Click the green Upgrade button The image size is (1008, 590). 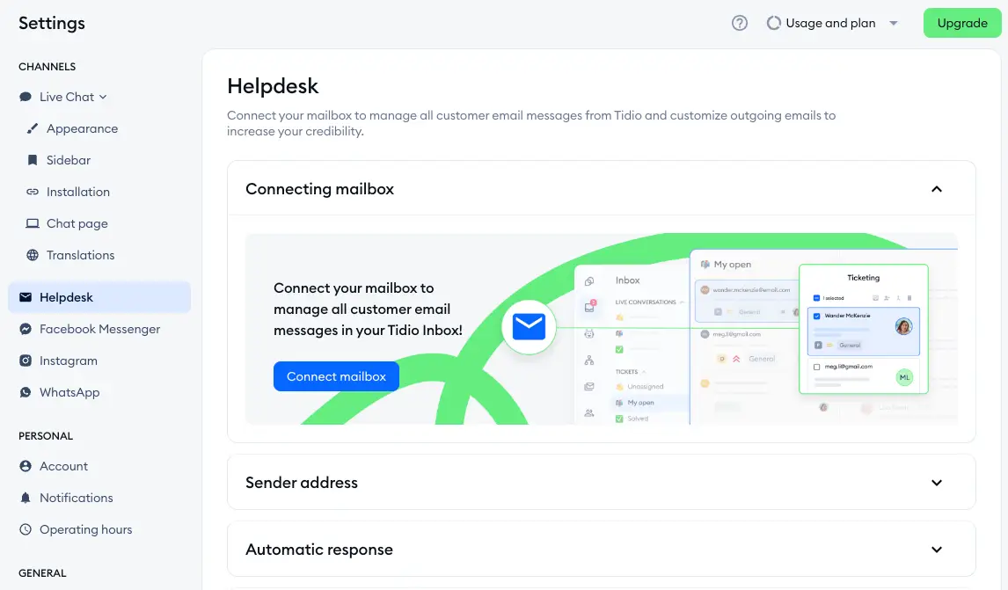tap(961, 23)
